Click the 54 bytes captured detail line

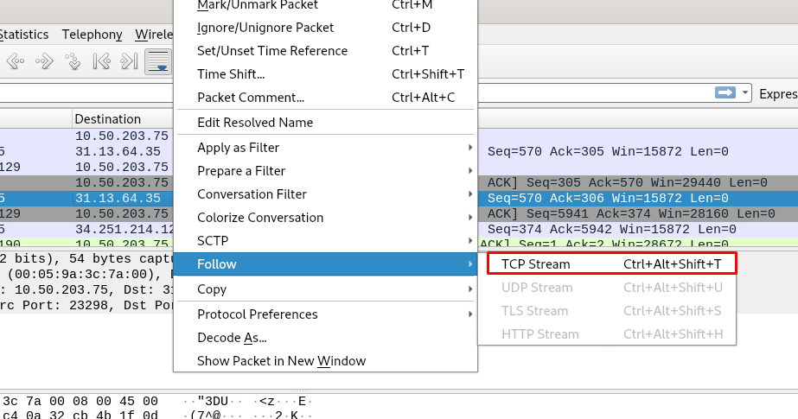(x=86, y=258)
